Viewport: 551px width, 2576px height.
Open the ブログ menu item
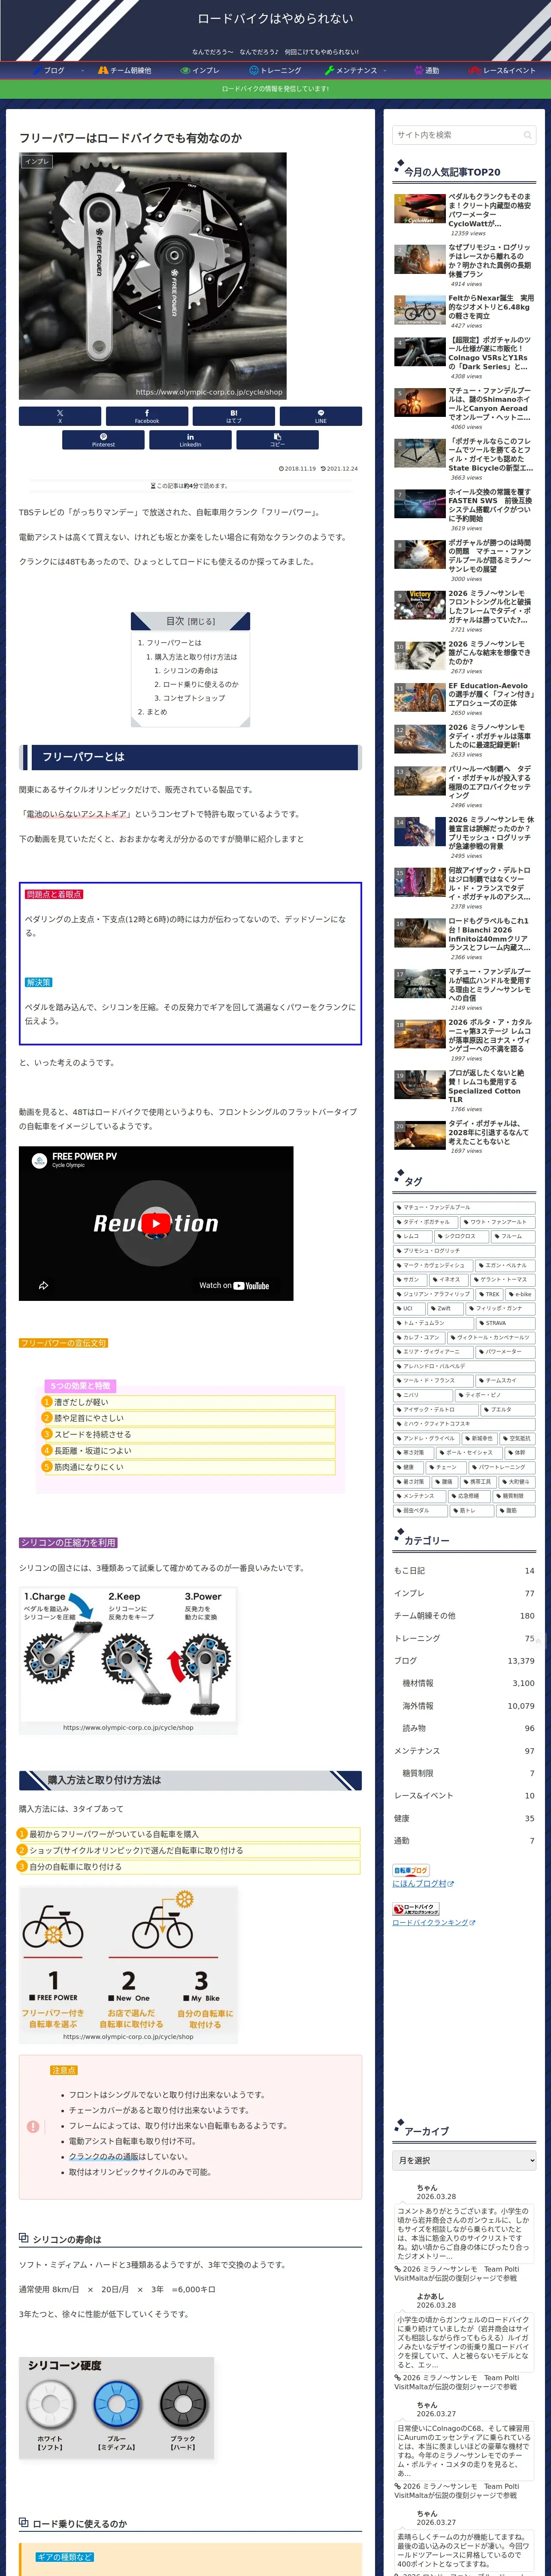click(x=48, y=71)
